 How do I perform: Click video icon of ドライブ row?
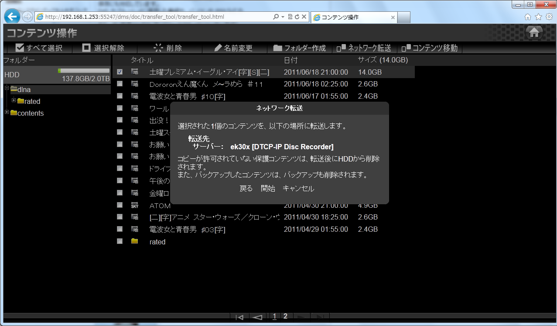pos(135,168)
